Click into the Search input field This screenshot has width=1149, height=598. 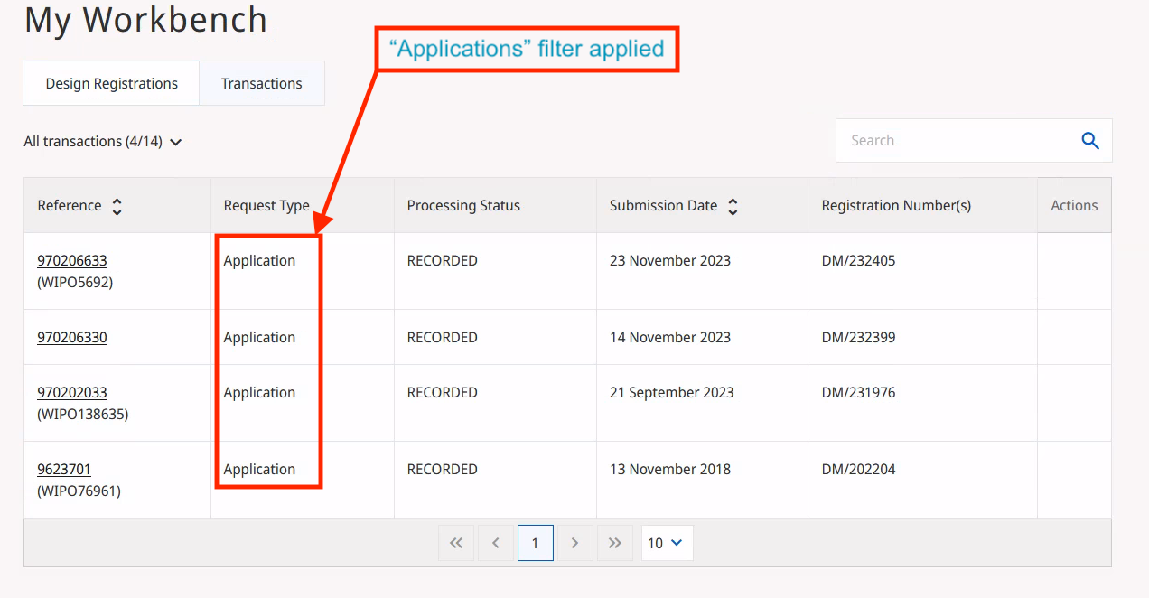pos(957,141)
